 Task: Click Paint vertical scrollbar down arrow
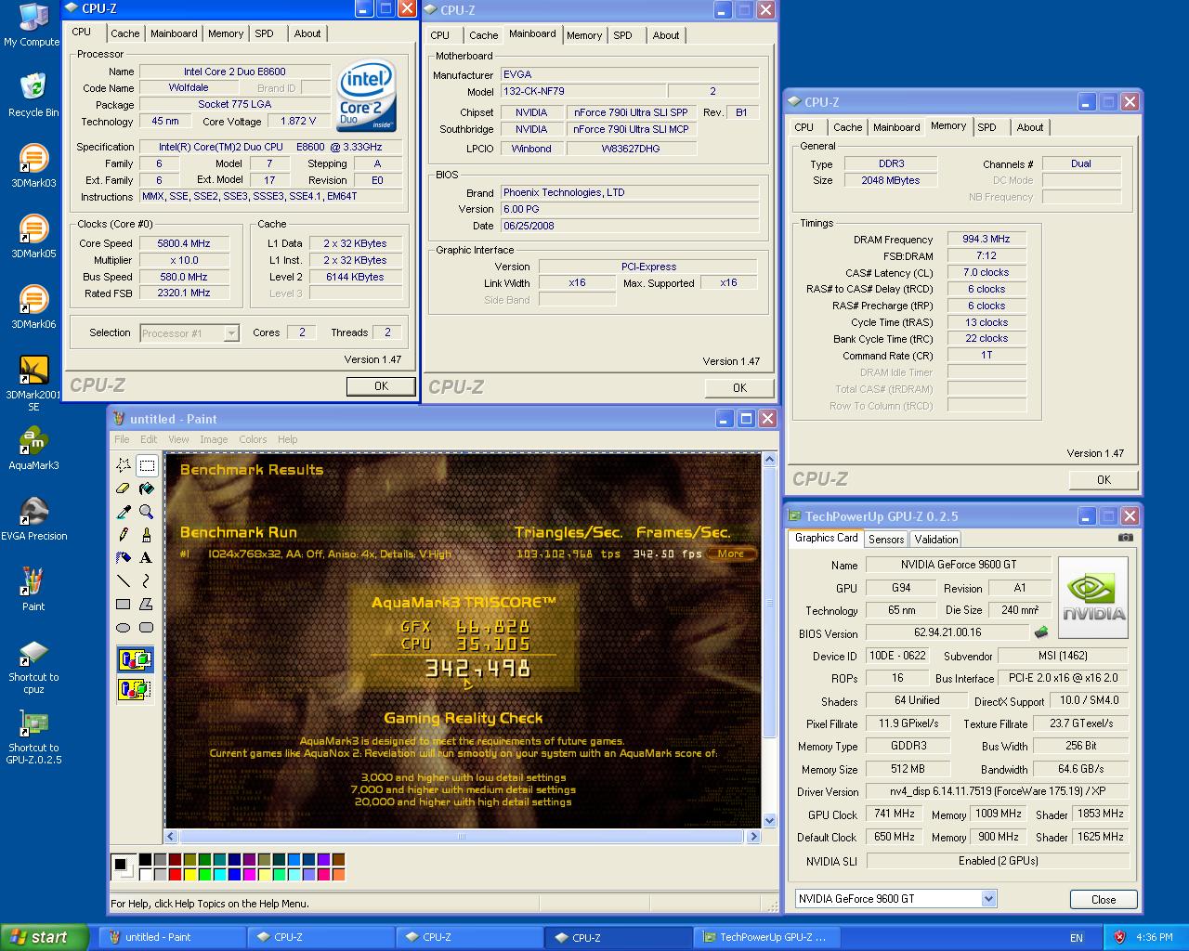click(x=769, y=820)
